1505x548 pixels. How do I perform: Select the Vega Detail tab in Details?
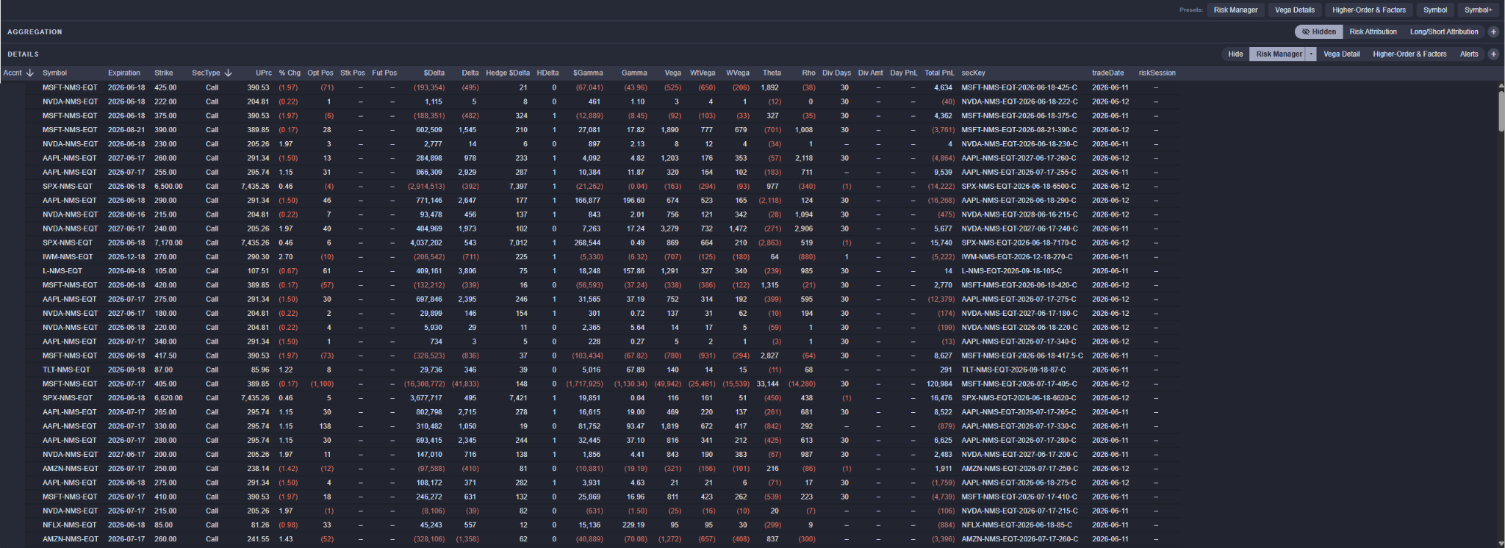(x=1342, y=54)
